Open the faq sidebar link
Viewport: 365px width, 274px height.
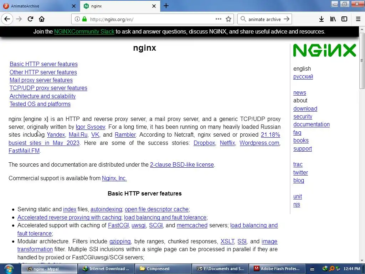pos(297,133)
